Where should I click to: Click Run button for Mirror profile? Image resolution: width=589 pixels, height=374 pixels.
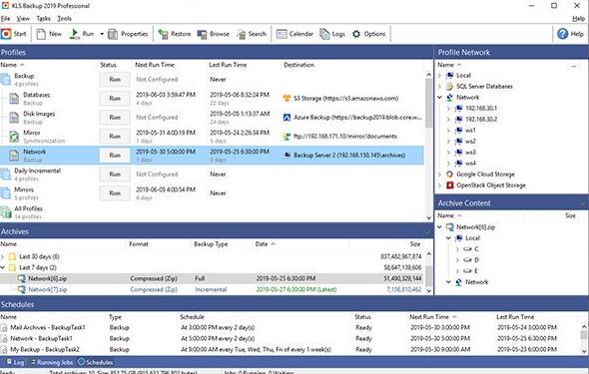115,137
